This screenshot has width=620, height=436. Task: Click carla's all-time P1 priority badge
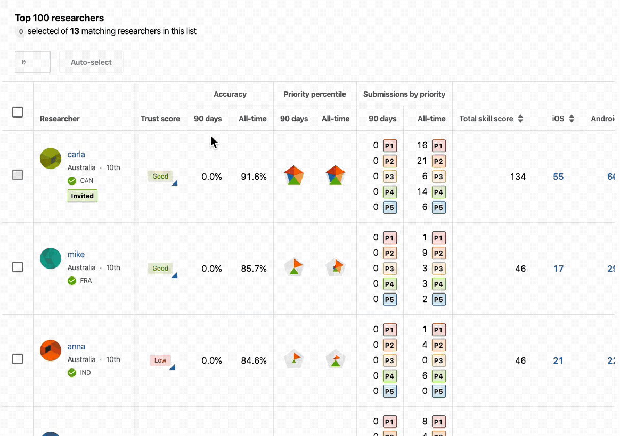point(438,146)
